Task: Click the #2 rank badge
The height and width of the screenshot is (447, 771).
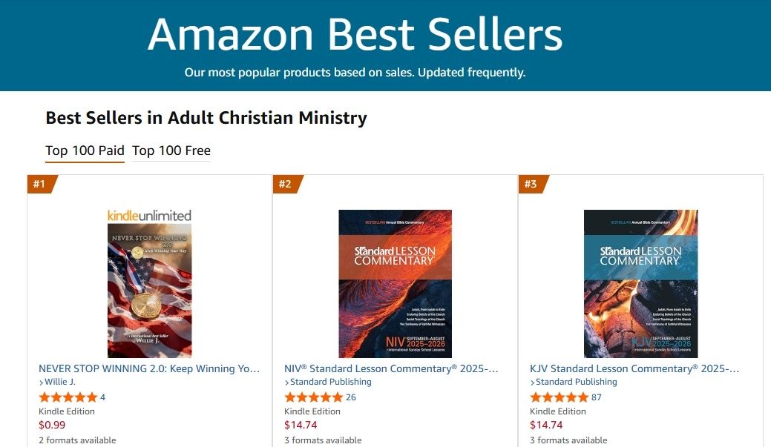Action: coord(286,184)
